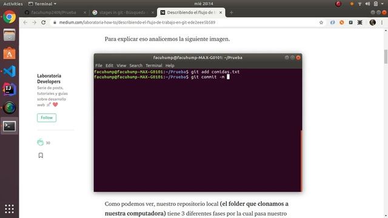
Task: Show applications grid in dock
Action: click(10, 209)
